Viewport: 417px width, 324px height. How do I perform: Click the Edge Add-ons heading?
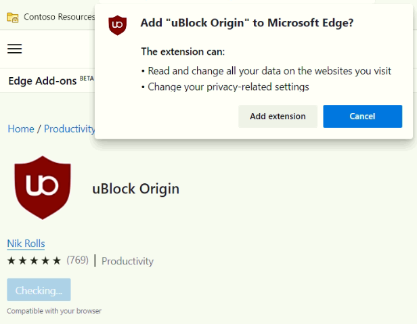[x=43, y=81]
